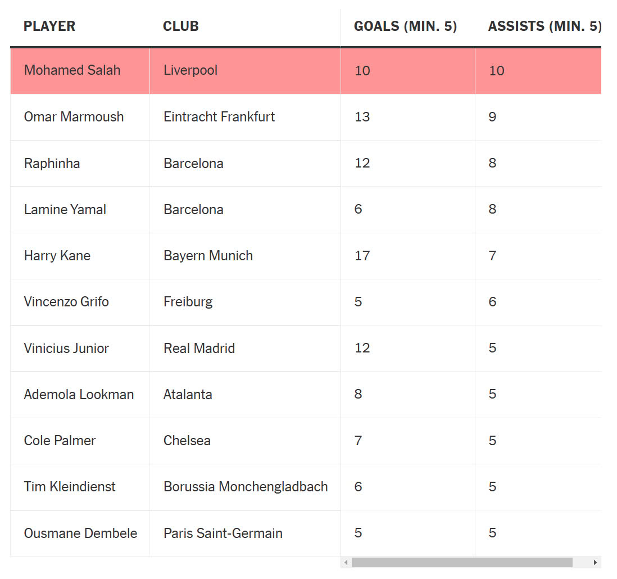Screen dimensions: 617x579
Task: Select the Eintracht Frankfurt club cell
Action: (219, 117)
